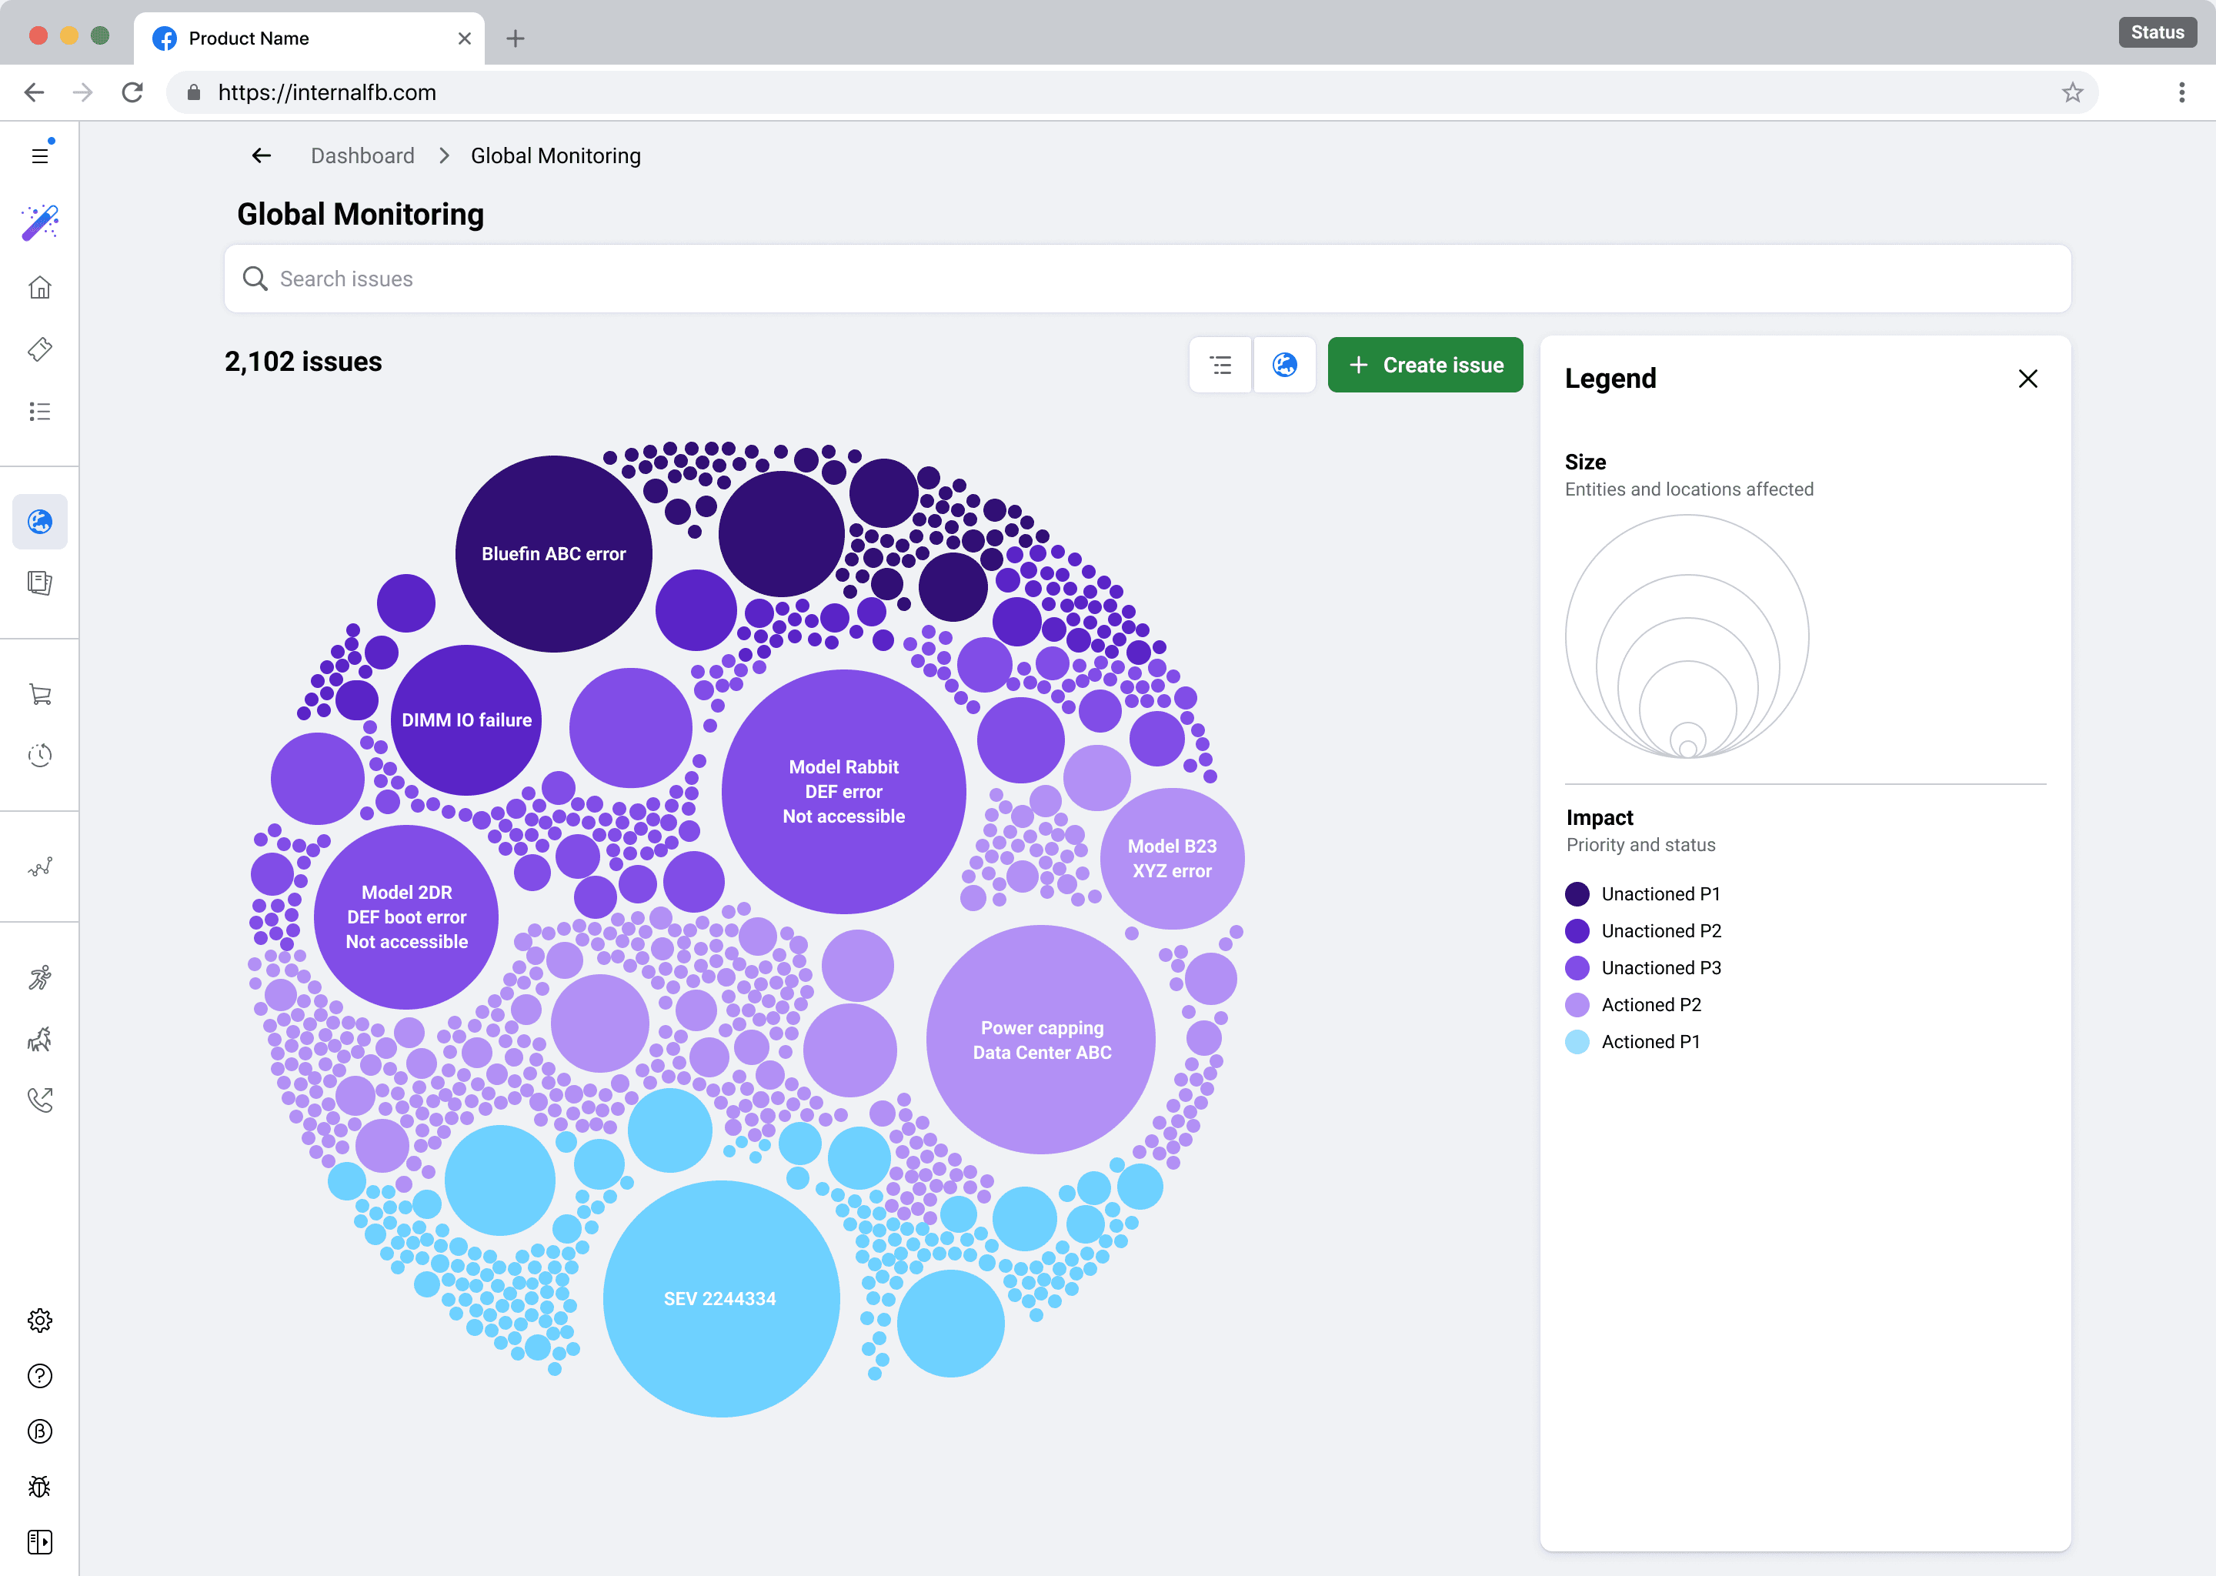
Task: Open a new browser tab
Action: [x=516, y=38]
